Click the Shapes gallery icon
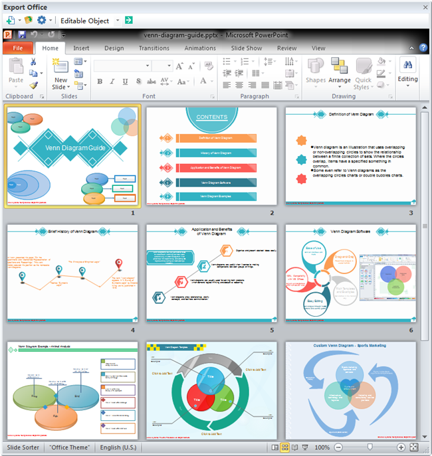 pyautogui.click(x=316, y=66)
